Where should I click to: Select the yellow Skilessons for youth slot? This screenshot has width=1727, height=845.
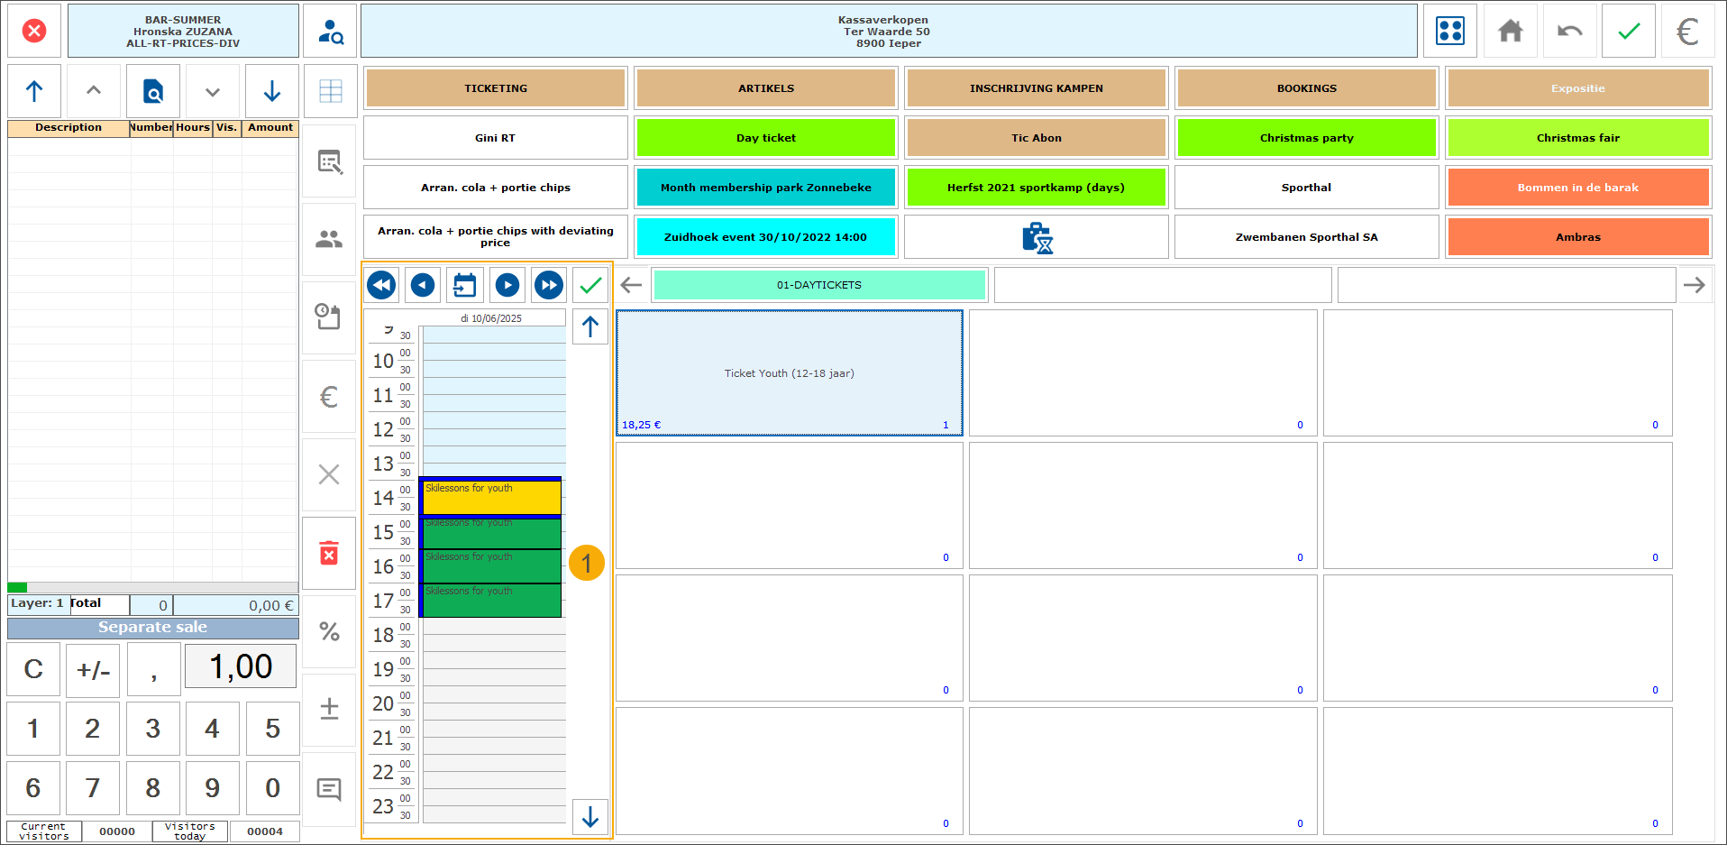pos(491,497)
